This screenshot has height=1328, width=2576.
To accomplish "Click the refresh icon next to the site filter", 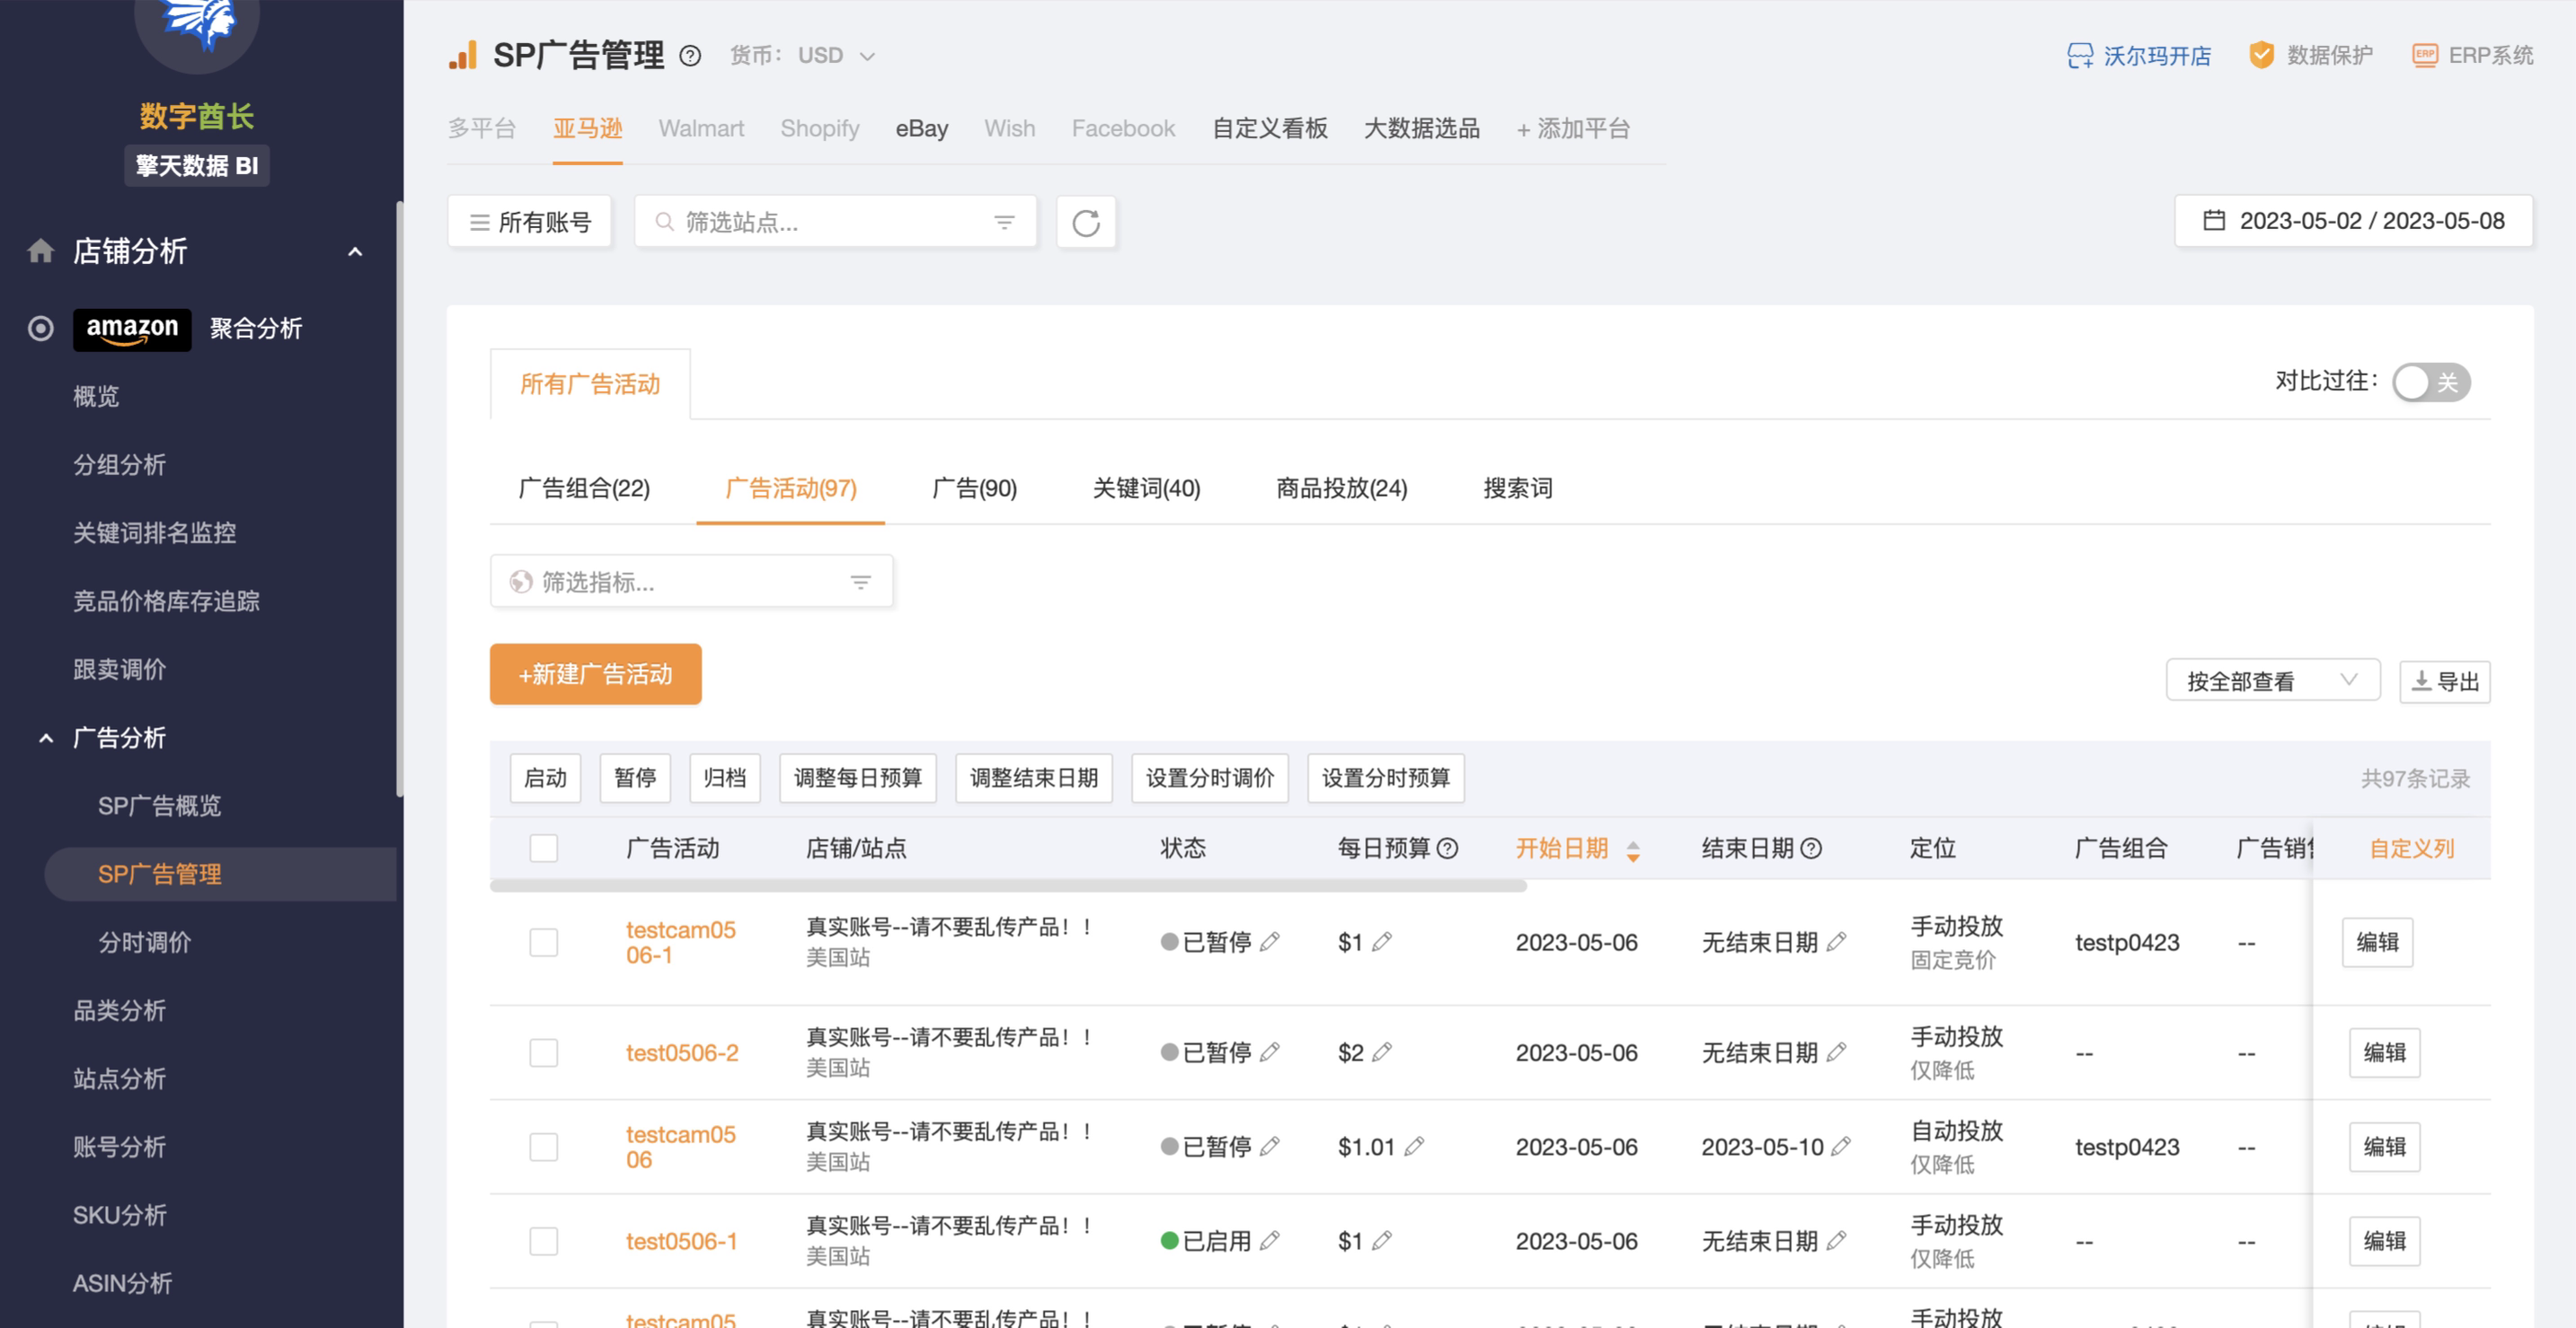I will pyautogui.click(x=1086, y=222).
